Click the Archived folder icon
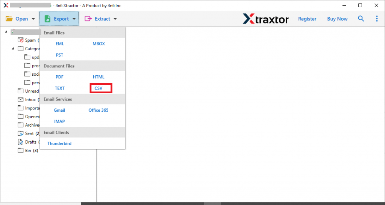 (x=20, y=125)
